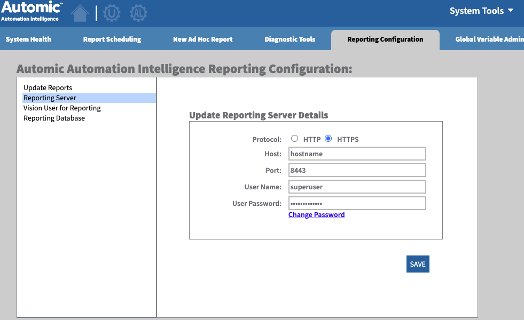This screenshot has height=320, width=524.
Task: Click the User Name text field
Action: pos(357,187)
